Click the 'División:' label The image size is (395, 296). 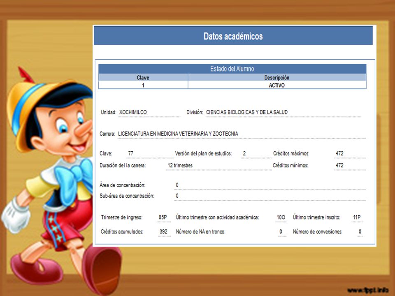tap(195, 112)
